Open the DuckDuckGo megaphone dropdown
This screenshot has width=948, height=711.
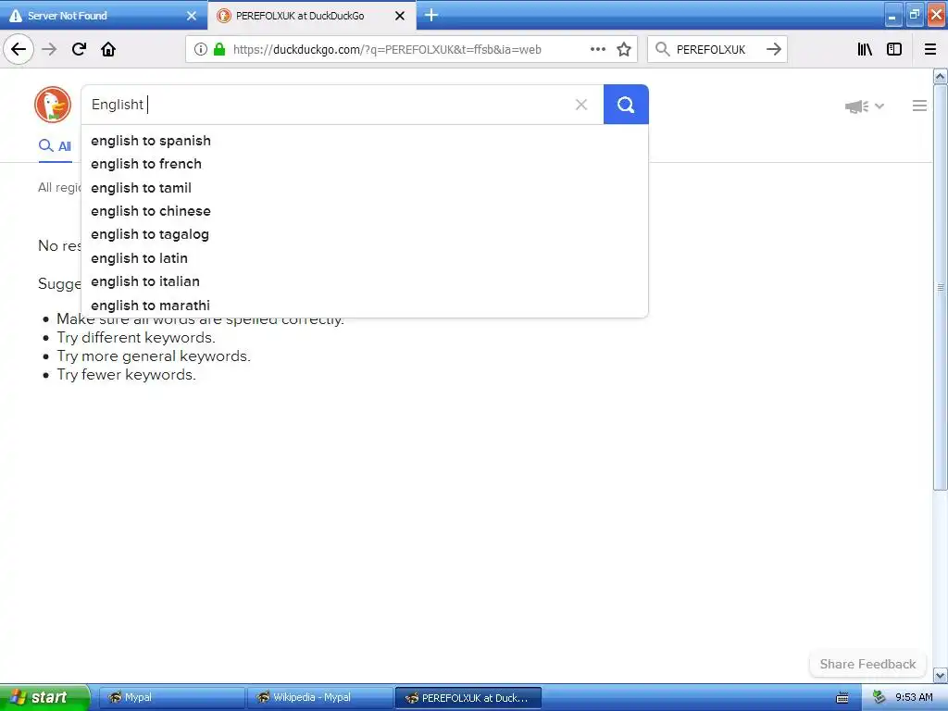(865, 106)
